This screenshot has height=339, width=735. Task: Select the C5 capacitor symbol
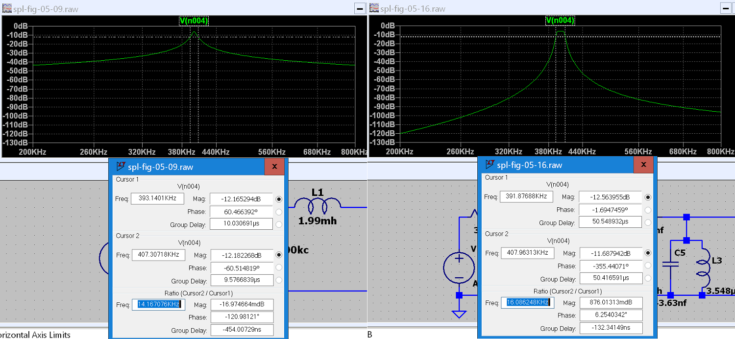pos(670,265)
